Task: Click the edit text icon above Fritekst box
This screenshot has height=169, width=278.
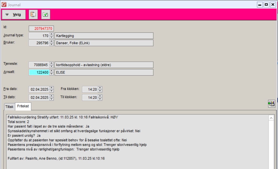Action: point(271,104)
